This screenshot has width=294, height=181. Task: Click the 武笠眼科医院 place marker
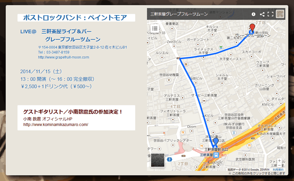(x=245, y=155)
